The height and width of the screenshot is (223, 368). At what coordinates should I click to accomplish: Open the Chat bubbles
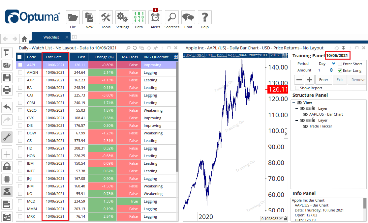click(188, 17)
